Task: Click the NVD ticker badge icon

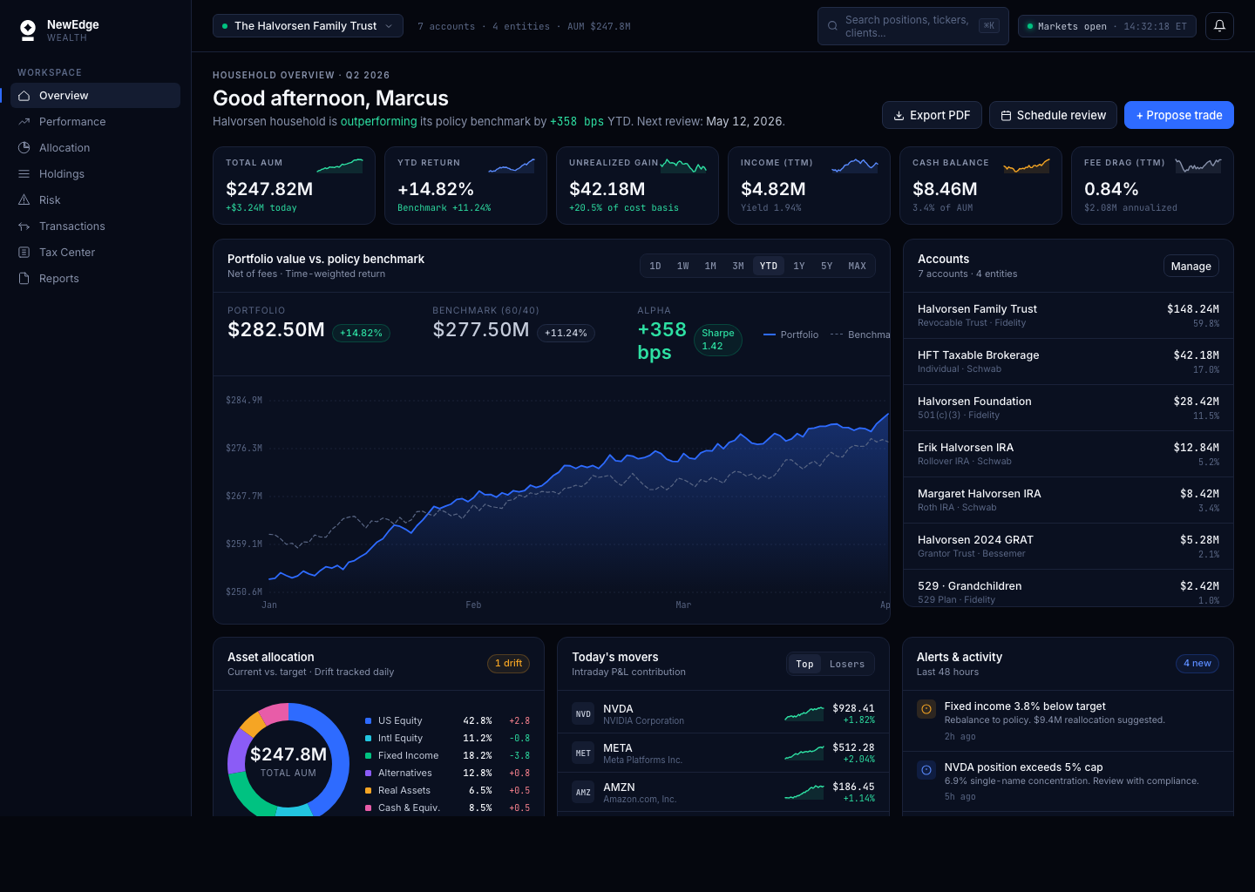Action: tap(583, 714)
